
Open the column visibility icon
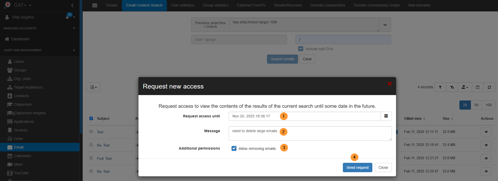pyautogui.click(x=477, y=87)
